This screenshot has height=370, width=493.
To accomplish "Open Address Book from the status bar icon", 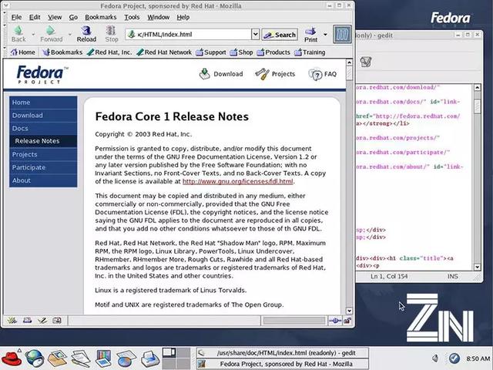I will (x=57, y=321).
